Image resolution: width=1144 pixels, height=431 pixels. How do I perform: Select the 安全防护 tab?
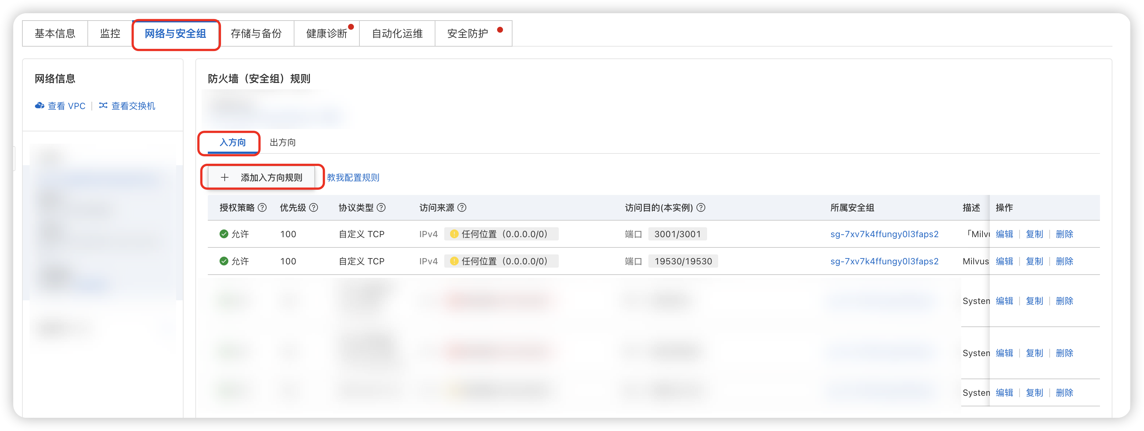click(x=468, y=33)
